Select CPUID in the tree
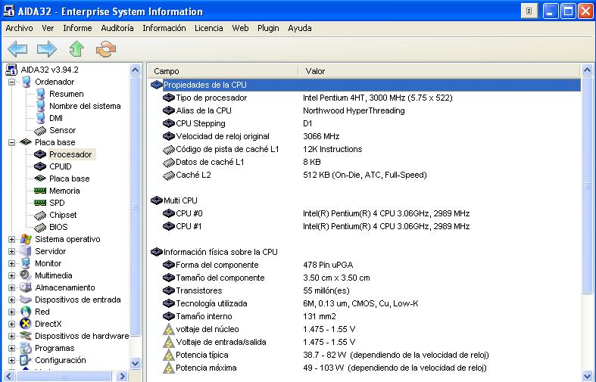 (60, 166)
